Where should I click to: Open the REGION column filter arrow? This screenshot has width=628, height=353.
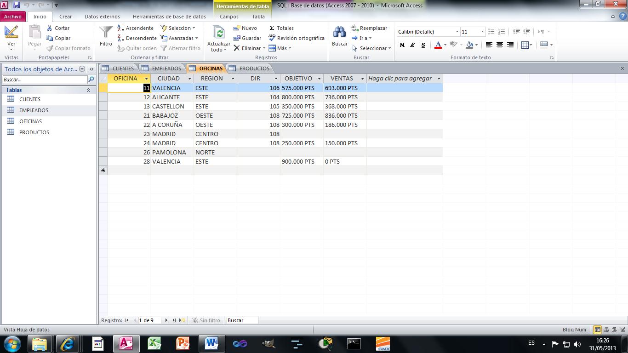pyautogui.click(x=233, y=79)
